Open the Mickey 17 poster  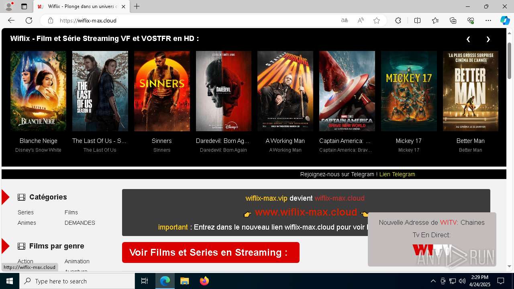click(409, 91)
